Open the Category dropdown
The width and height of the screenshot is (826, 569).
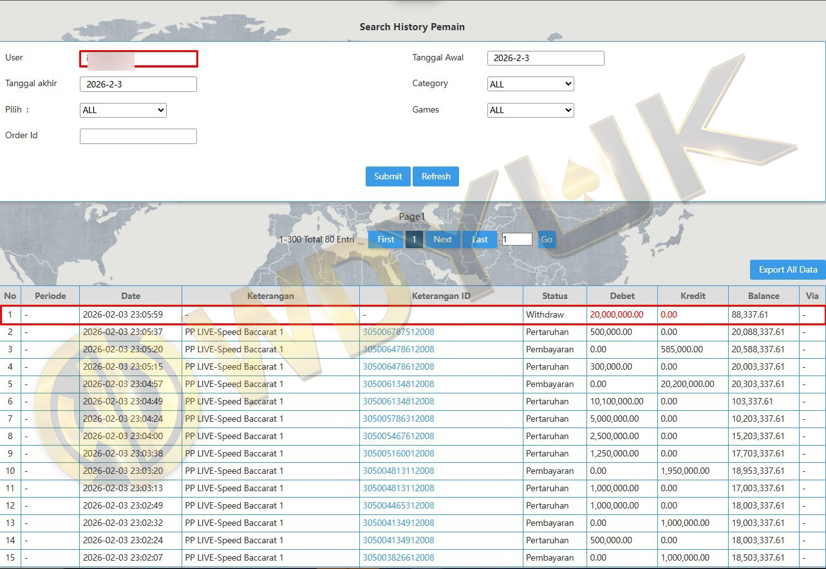pos(530,84)
